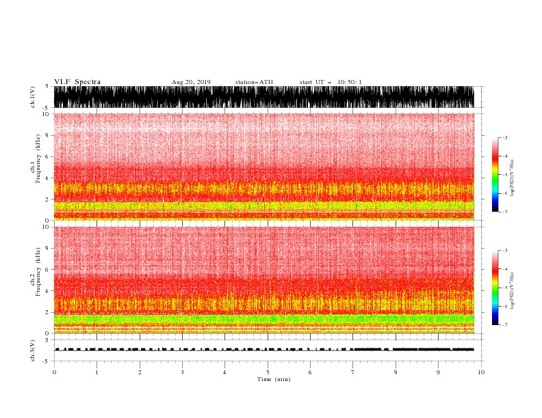Click the "10" kHz tick on ch.1 frequency axis
The image size is (542, 418).
click(46, 114)
